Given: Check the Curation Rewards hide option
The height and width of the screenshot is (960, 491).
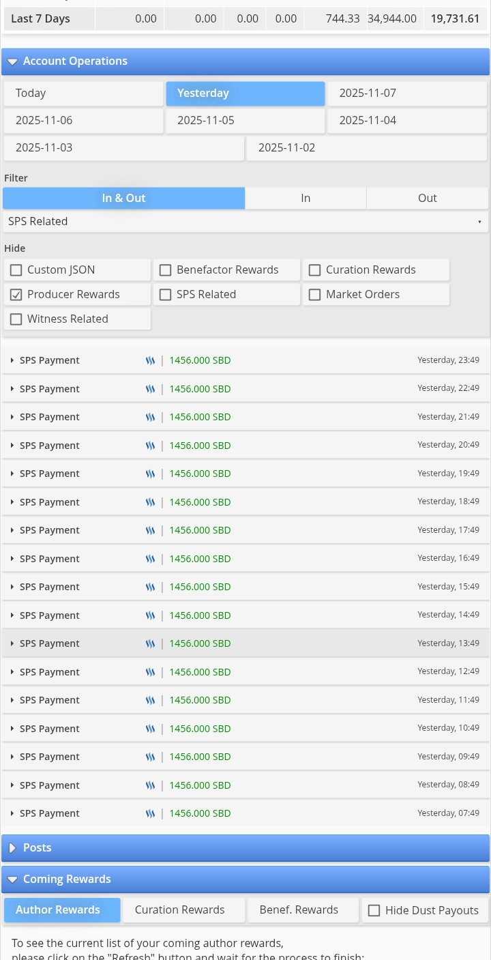Looking at the screenshot, I should [314, 270].
